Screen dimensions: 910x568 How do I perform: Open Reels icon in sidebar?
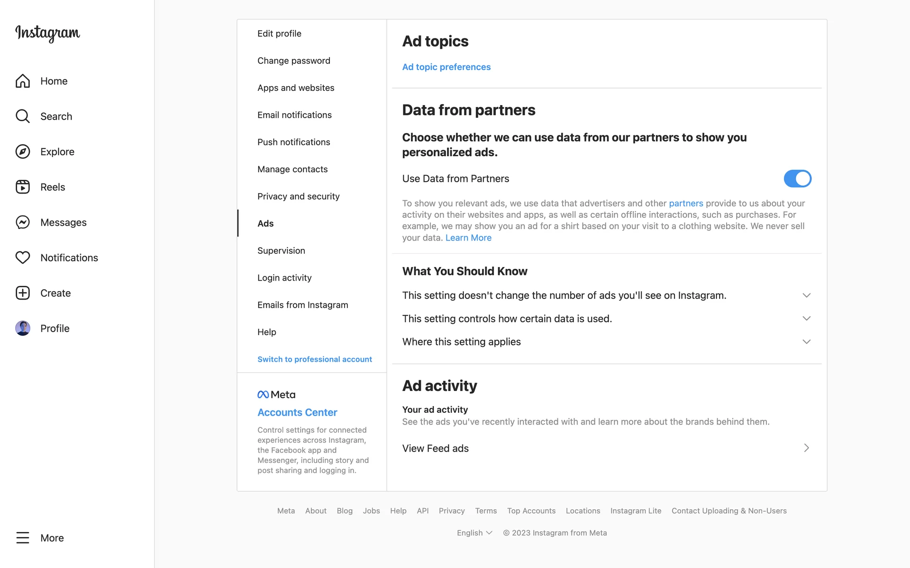(x=22, y=187)
